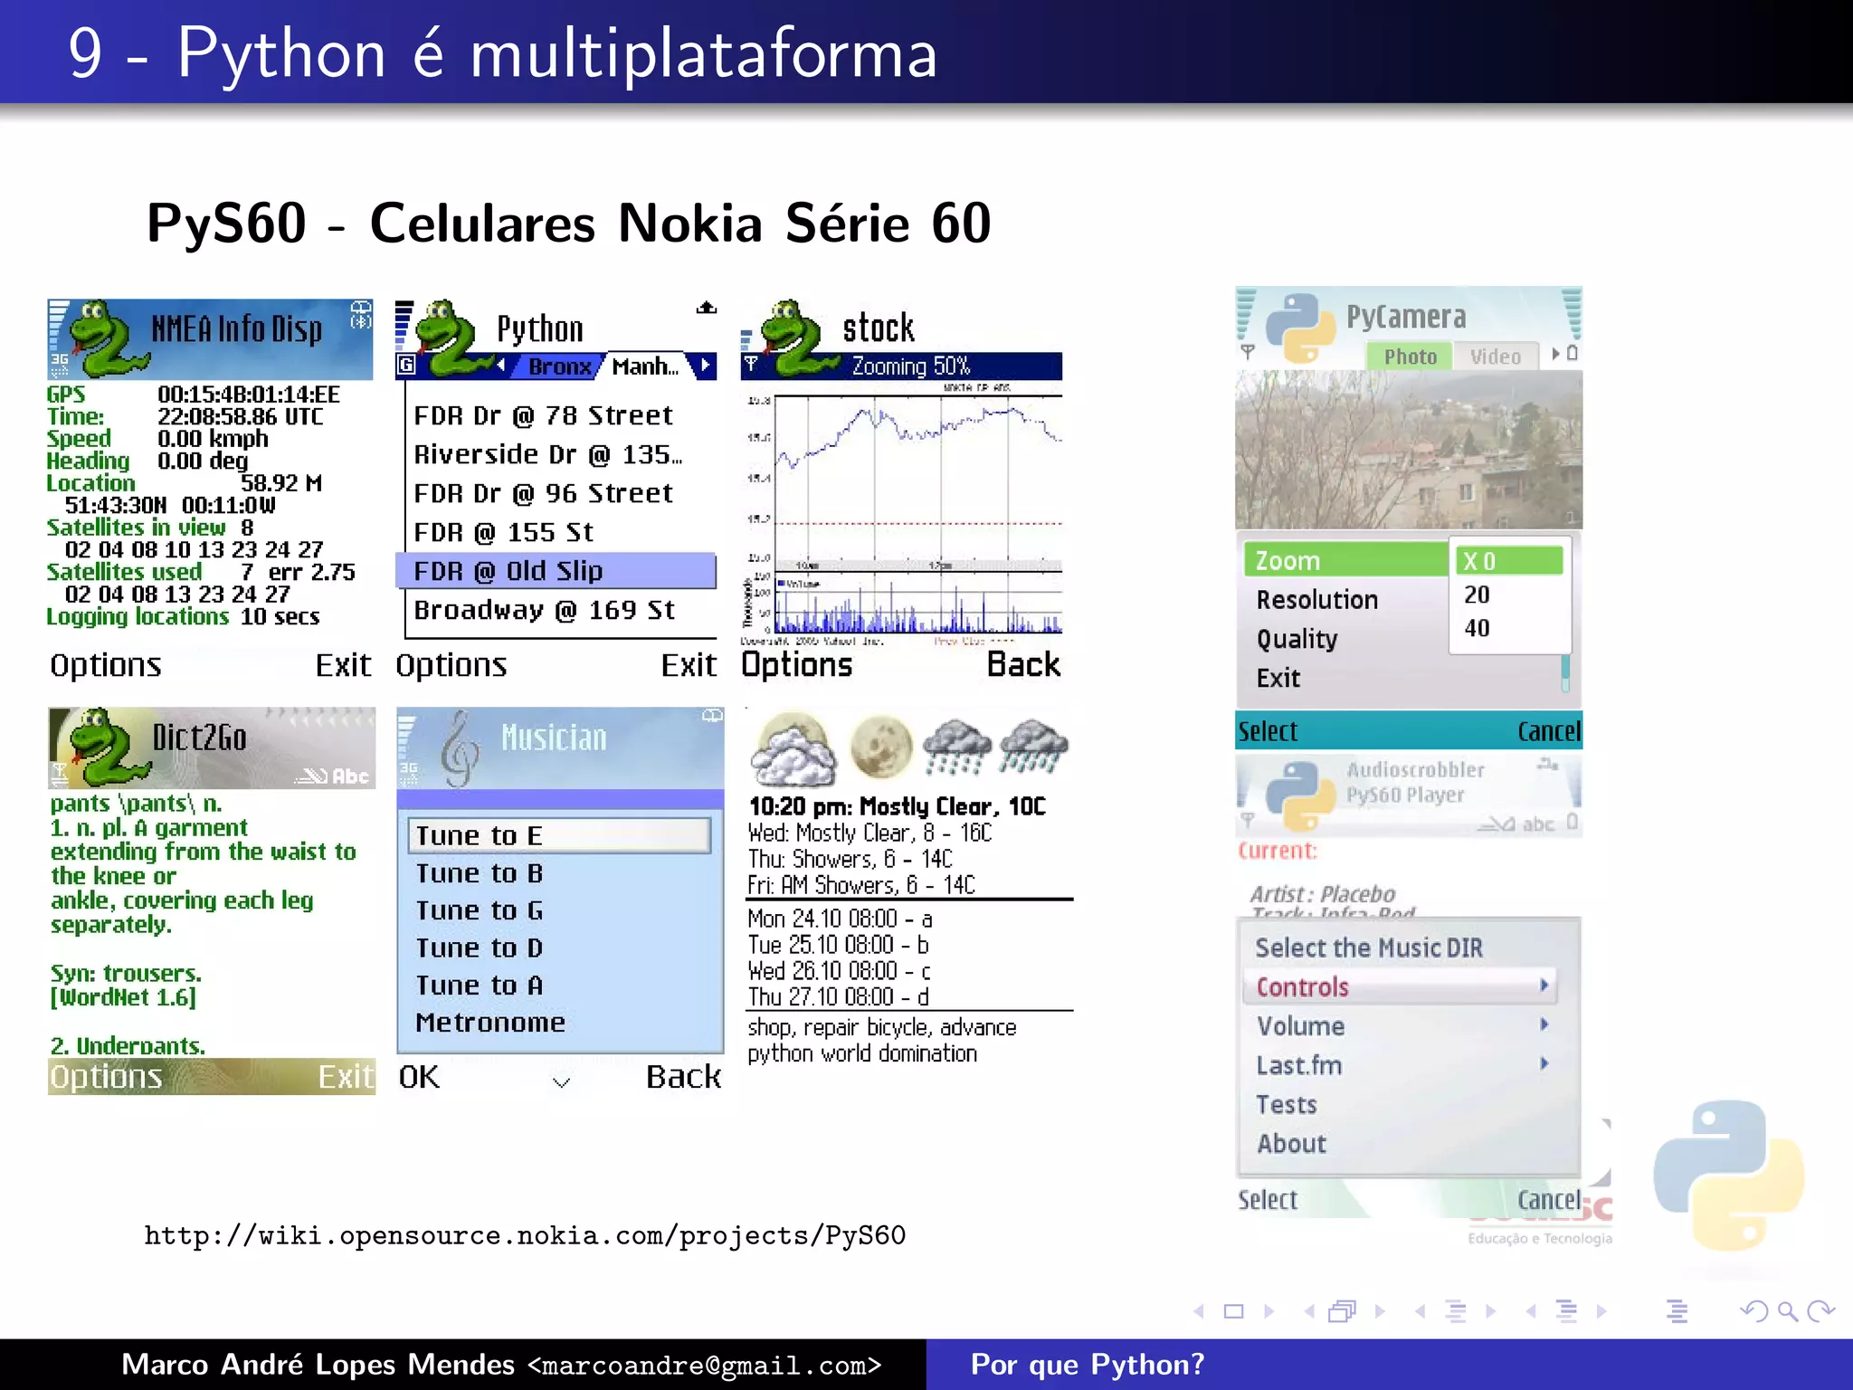Screen dimensions: 1853x1390
Task: Expand the Controls submenu arrow
Action: point(1544,985)
